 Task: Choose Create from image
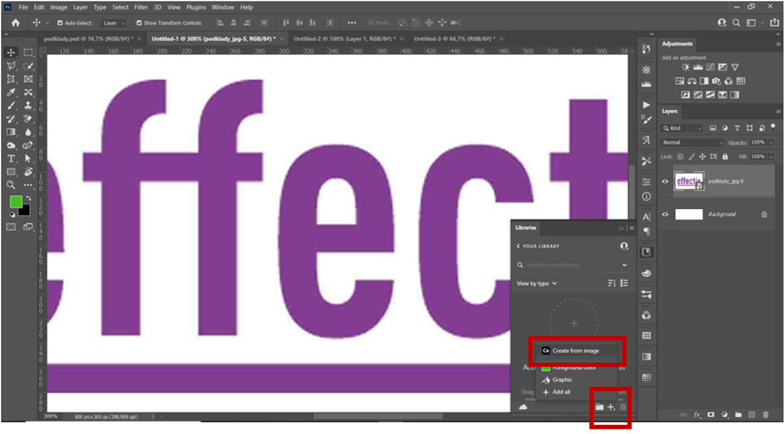(x=576, y=351)
